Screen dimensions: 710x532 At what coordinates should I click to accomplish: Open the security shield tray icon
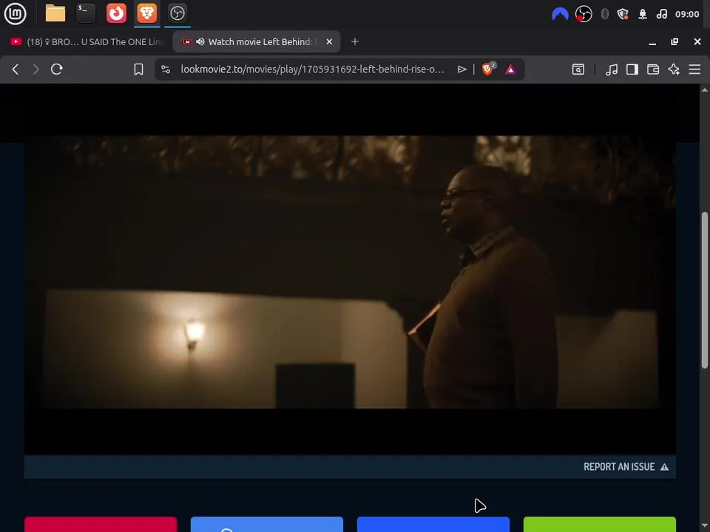[x=623, y=14]
